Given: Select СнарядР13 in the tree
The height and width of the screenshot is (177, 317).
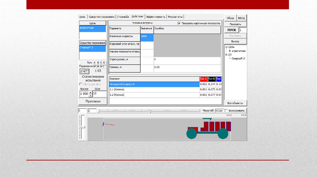Looking at the screenshot, I should click(x=238, y=58).
